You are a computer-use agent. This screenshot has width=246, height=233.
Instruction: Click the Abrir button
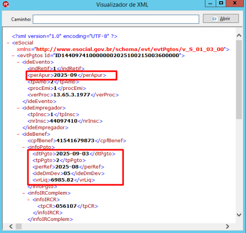click(x=221, y=19)
